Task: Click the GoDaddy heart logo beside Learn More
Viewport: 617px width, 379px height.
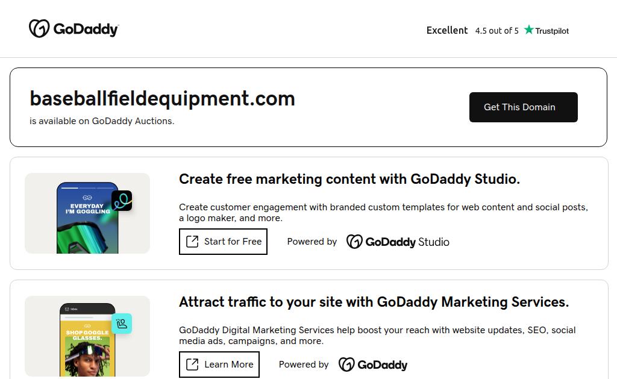Action: tap(346, 365)
